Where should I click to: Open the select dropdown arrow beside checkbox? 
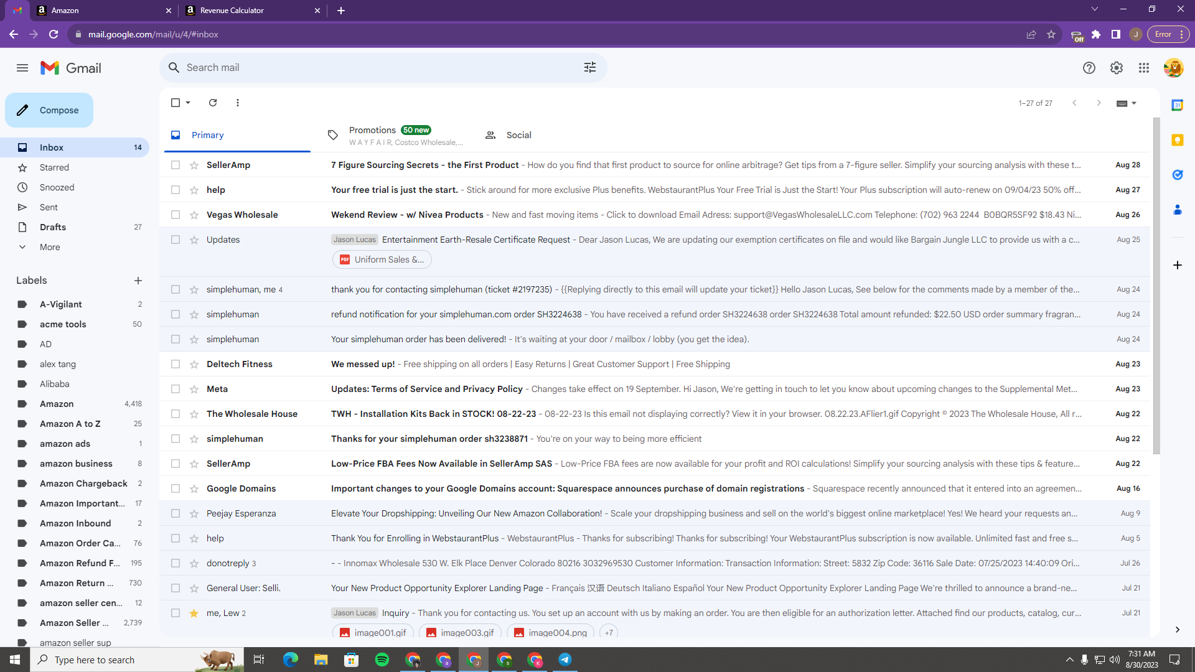[188, 103]
